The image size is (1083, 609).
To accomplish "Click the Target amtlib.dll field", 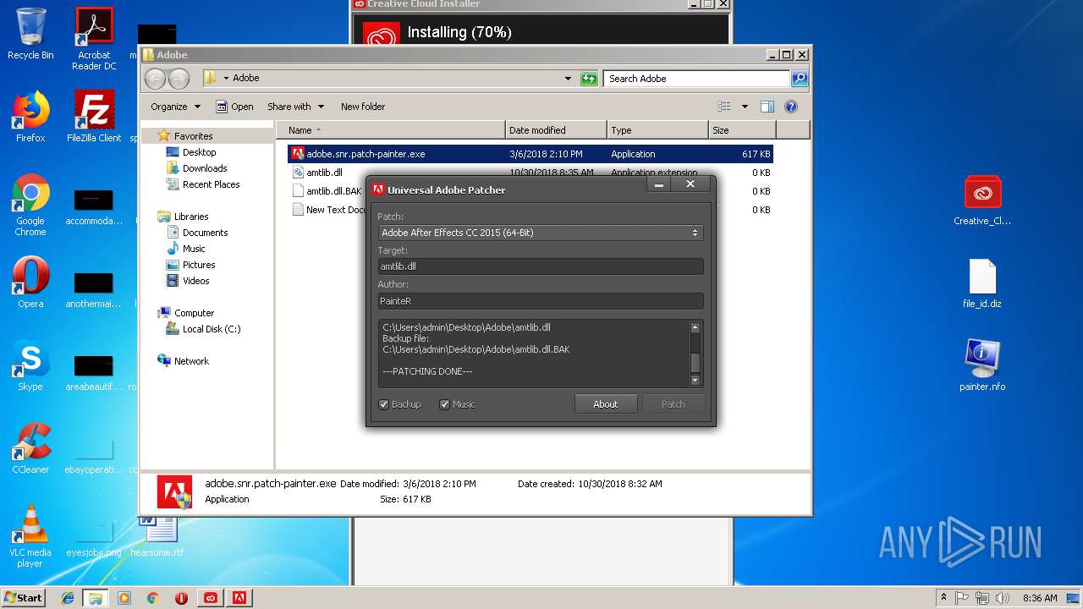I will [541, 266].
